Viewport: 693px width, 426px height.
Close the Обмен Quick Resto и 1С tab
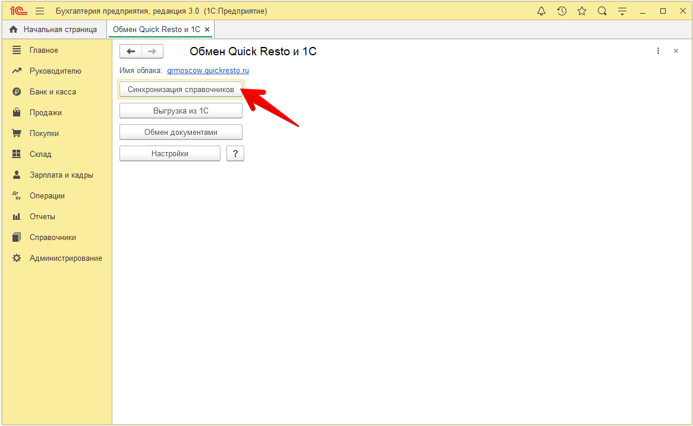tap(207, 30)
